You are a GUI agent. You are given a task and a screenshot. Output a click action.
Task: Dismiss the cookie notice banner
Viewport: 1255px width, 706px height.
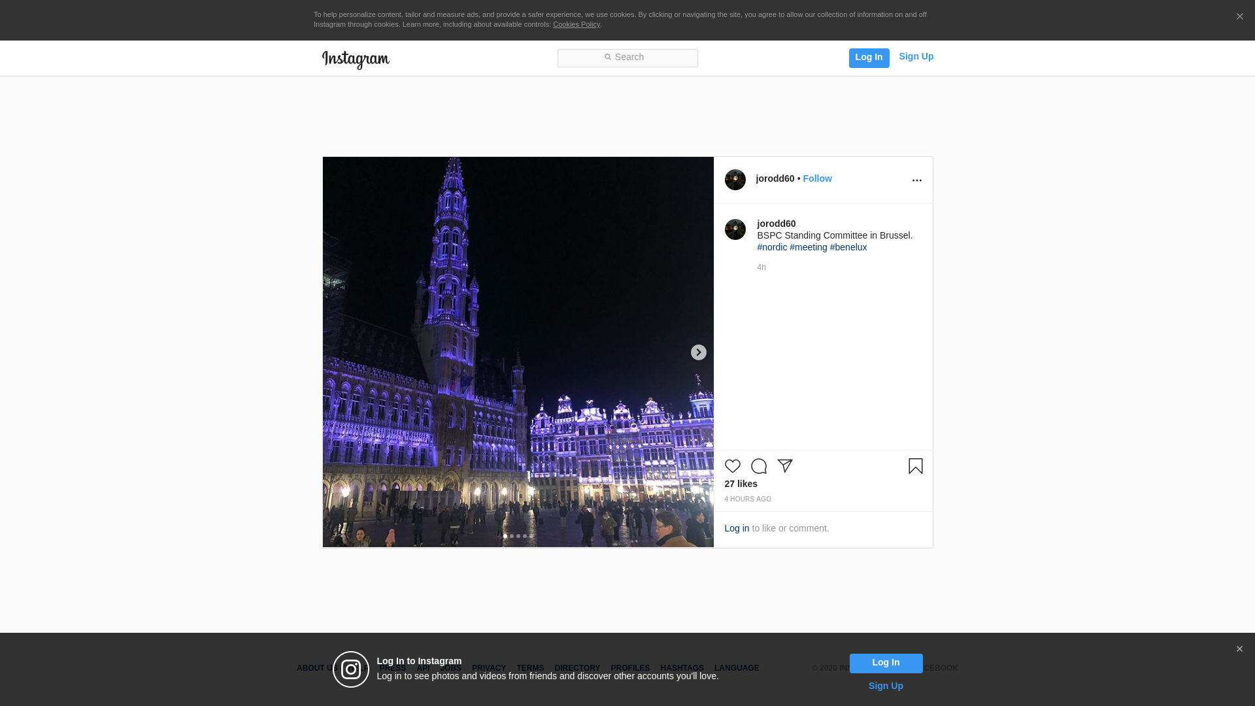click(1239, 17)
